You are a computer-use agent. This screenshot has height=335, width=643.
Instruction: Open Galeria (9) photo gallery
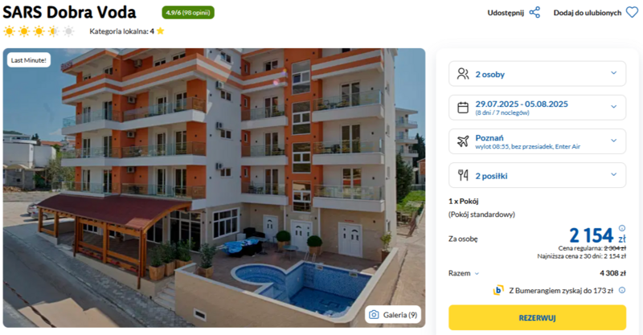point(393,315)
